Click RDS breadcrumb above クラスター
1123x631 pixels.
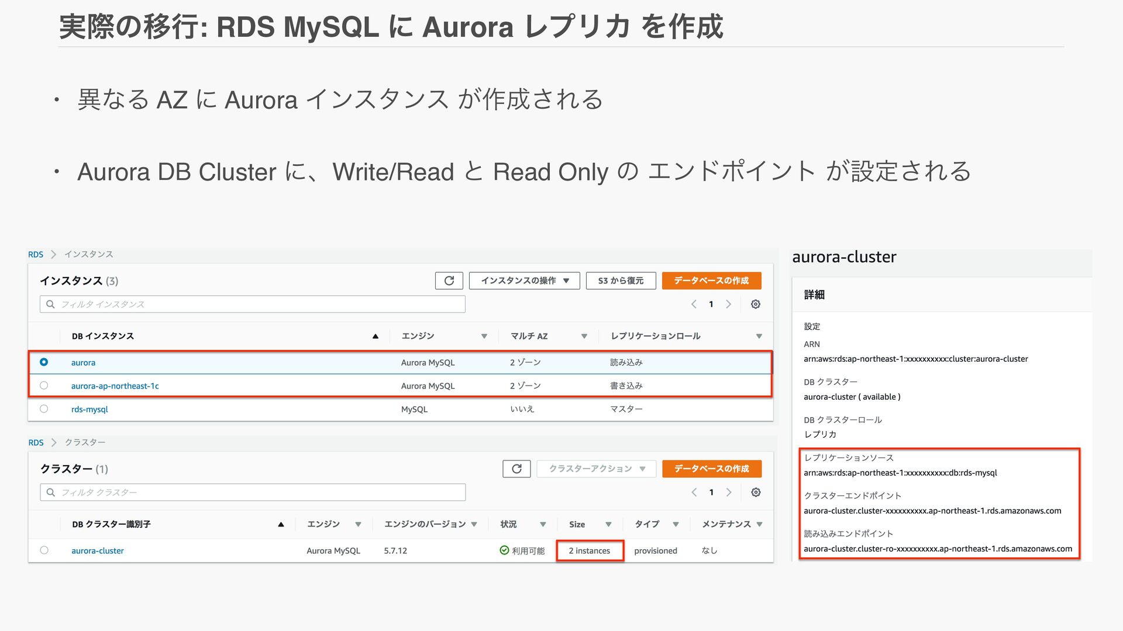[x=36, y=442]
